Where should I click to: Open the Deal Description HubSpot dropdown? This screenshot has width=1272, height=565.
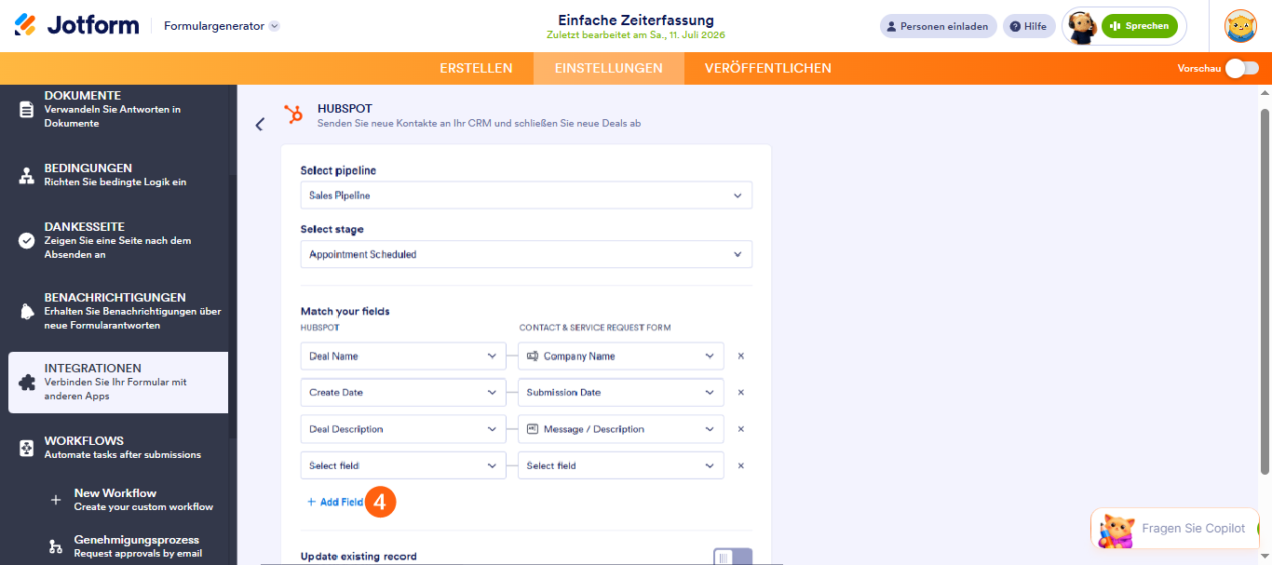(403, 429)
